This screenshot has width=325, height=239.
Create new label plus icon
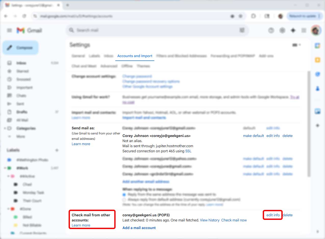pos(57,150)
